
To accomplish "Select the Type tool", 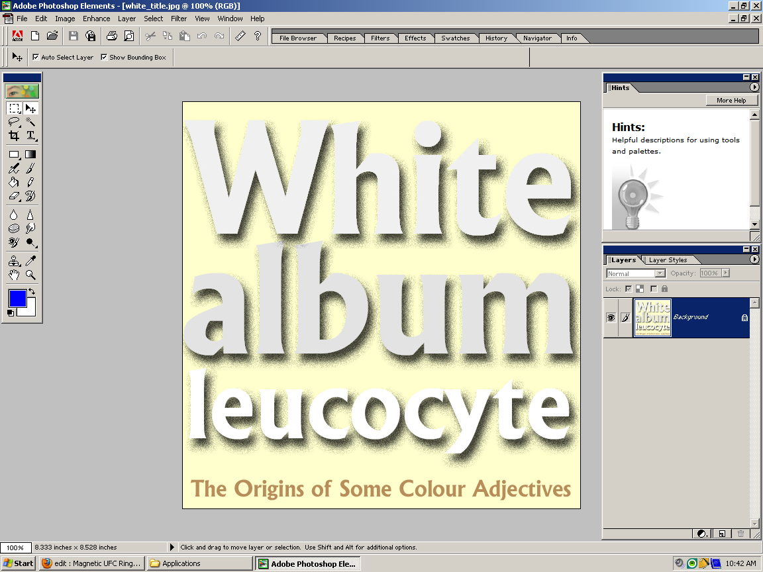I will 30,135.
